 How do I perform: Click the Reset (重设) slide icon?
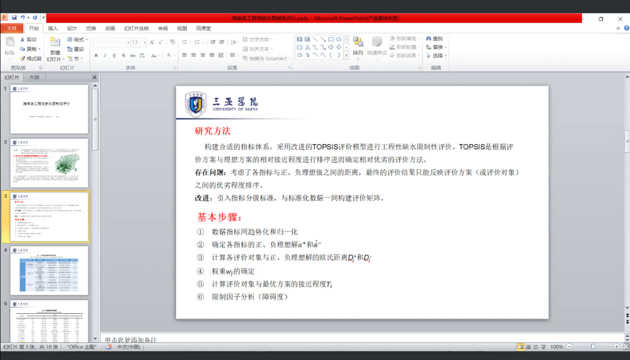pos(75,49)
